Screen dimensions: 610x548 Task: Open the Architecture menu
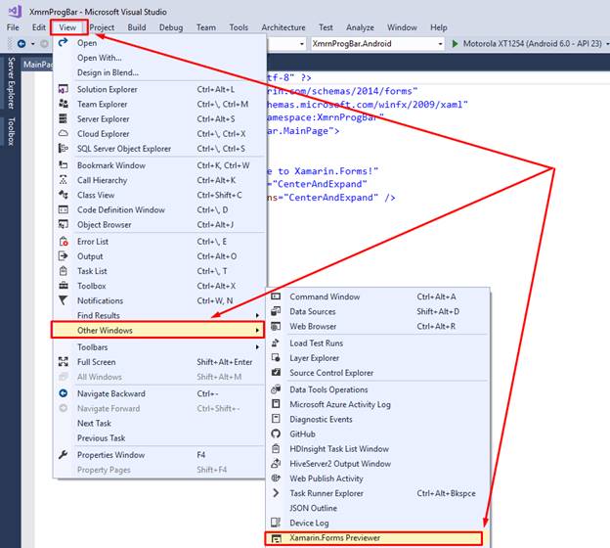click(x=283, y=27)
